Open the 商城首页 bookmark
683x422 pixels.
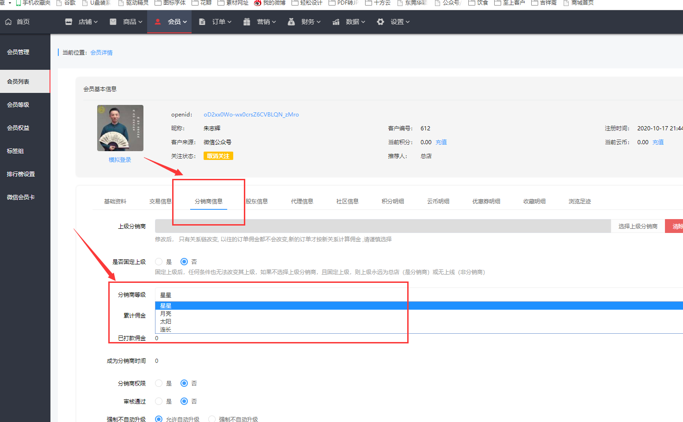tap(578, 3)
